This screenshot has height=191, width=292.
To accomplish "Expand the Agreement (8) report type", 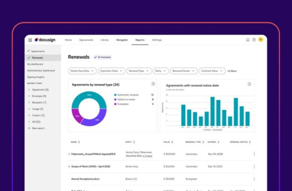I will tap(29, 90).
